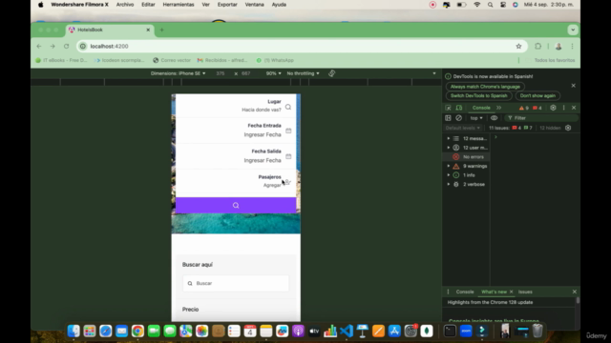This screenshot has height=343, width=611.
Task: Select the Console tab in DevTools
Action: [x=481, y=108]
